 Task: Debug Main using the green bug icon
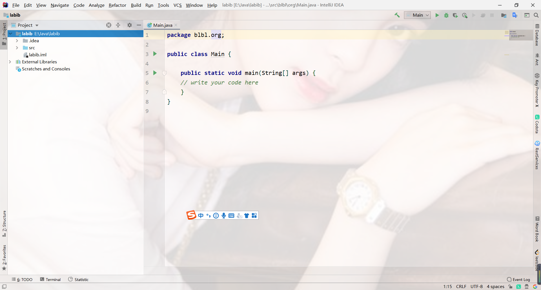pos(446,15)
